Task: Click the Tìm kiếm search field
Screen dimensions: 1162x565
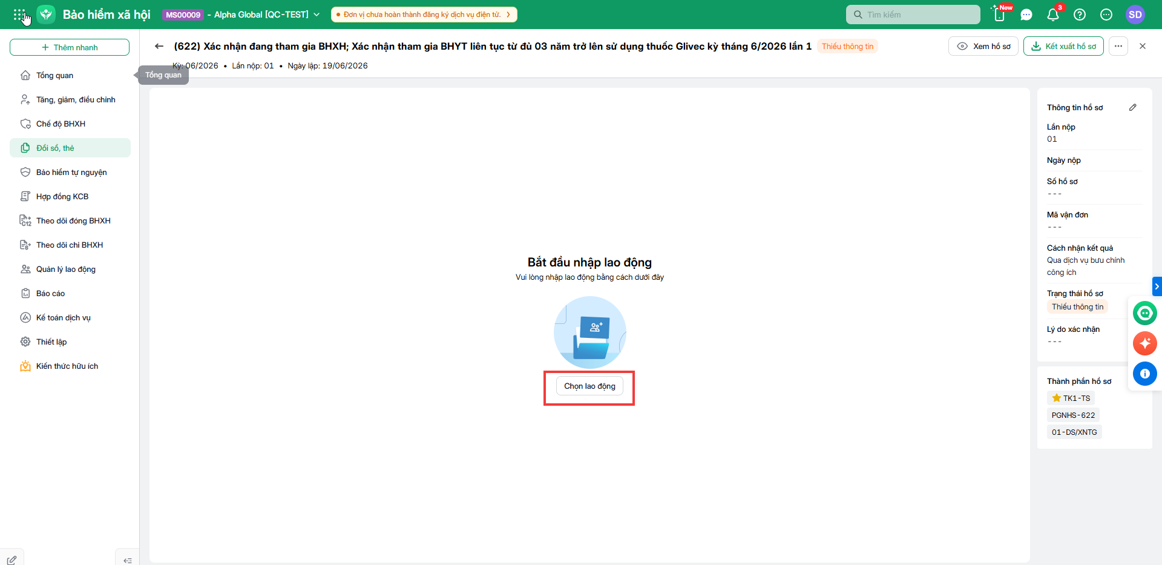Action: click(x=913, y=15)
